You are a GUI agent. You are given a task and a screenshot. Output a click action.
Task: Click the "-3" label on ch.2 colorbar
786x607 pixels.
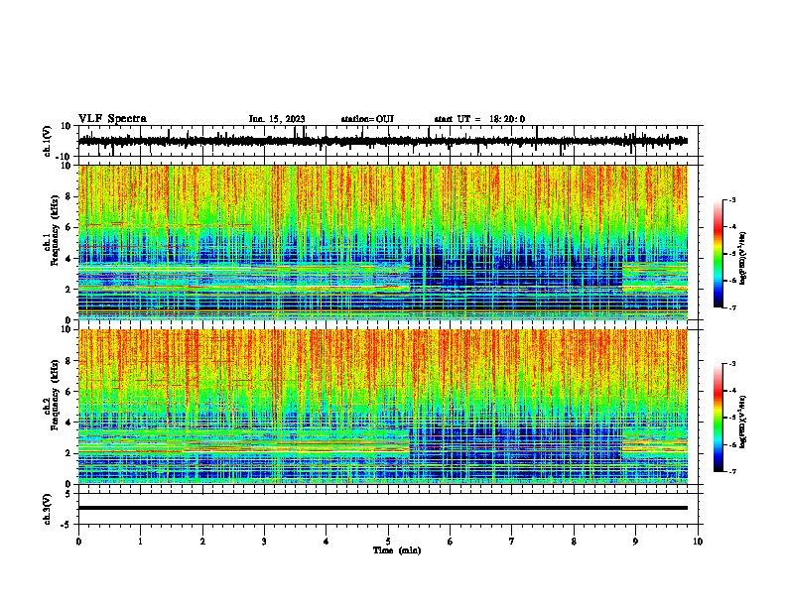click(x=732, y=364)
